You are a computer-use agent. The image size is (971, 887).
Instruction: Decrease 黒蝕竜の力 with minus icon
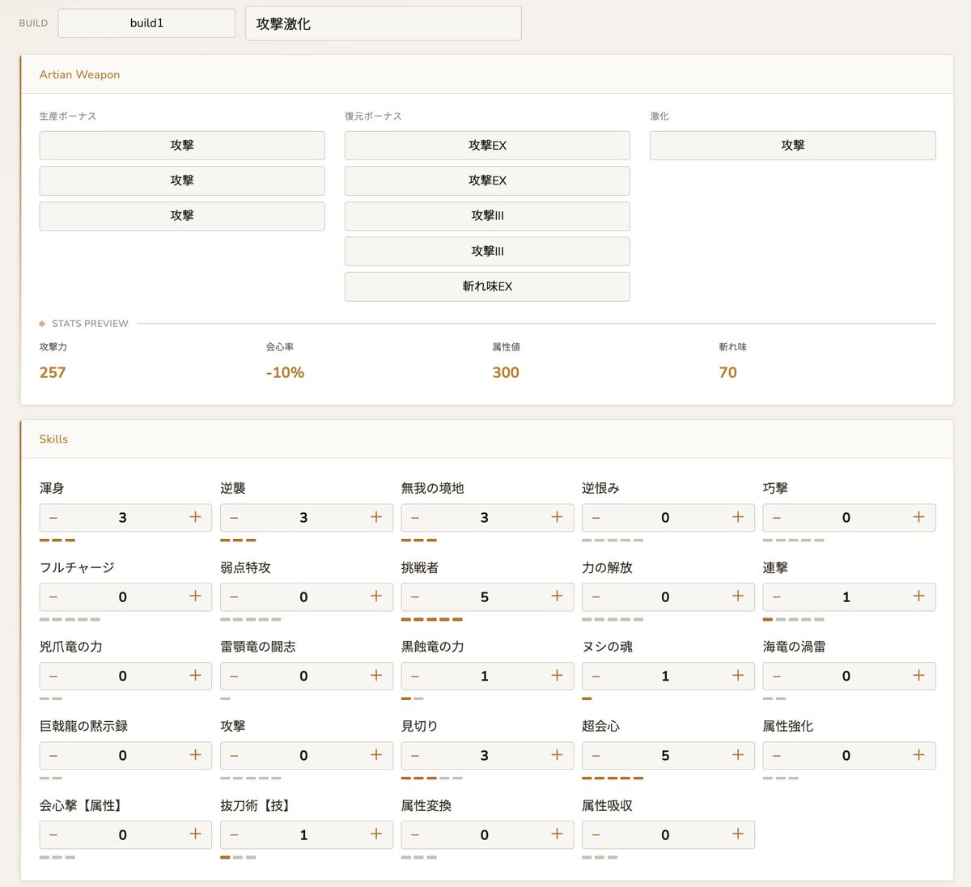[415, 676]
